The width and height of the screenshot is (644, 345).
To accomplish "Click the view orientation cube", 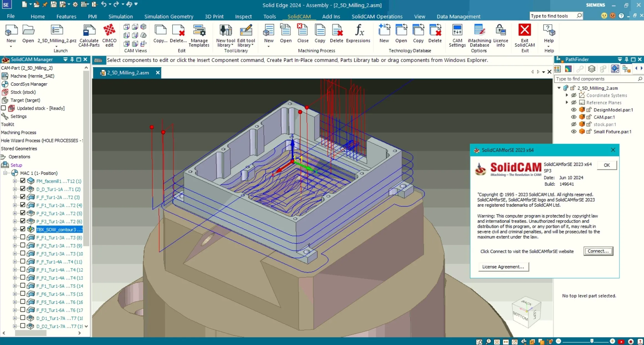I will (x=526, y=313).
